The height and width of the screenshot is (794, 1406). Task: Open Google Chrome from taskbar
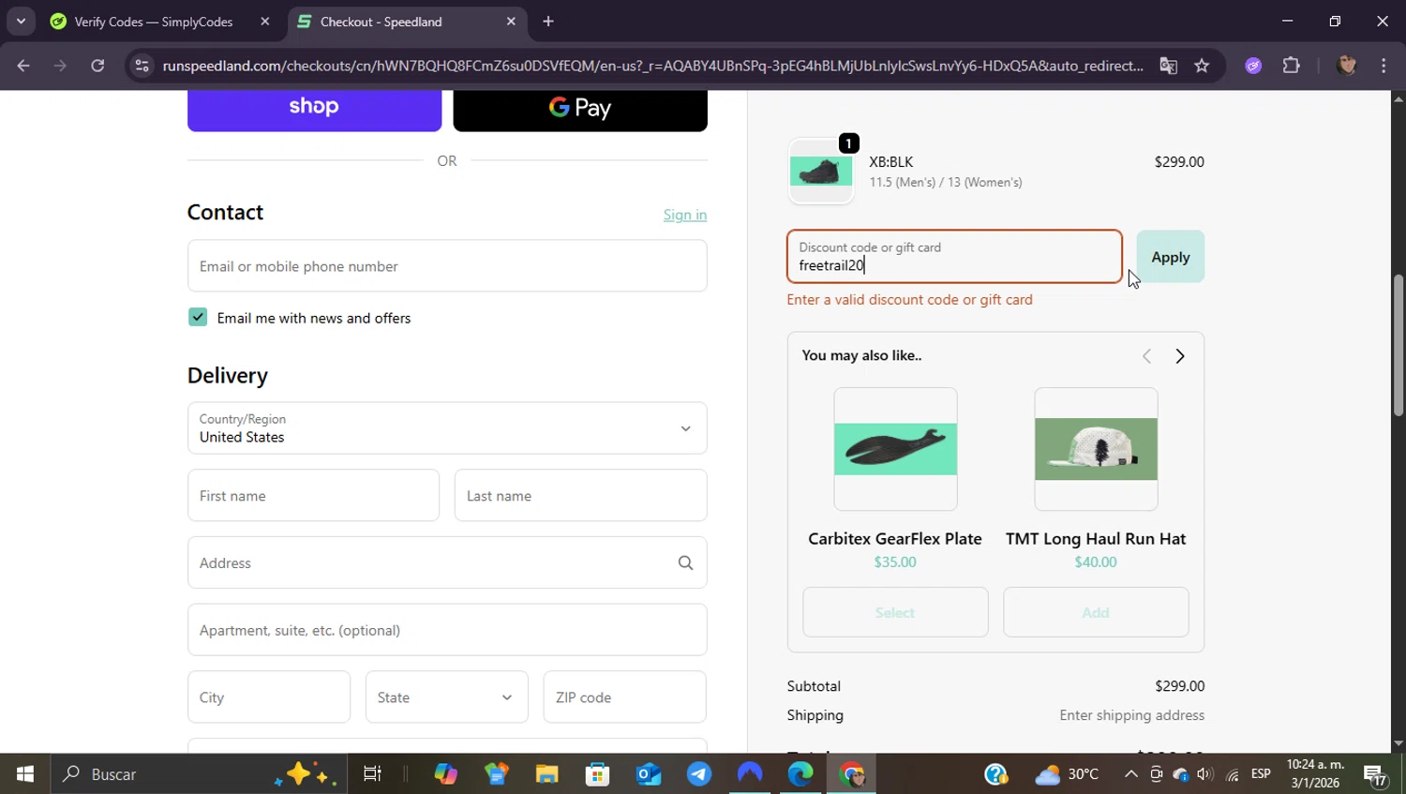851,774
